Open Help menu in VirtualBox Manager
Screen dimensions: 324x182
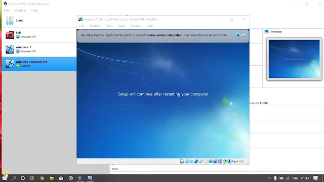coord(34,10)
